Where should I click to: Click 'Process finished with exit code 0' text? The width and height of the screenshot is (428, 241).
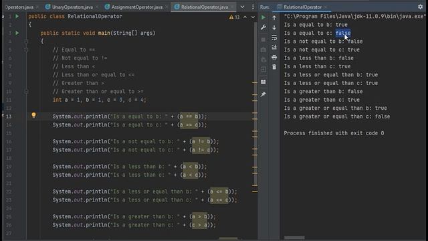pos(334,133)
